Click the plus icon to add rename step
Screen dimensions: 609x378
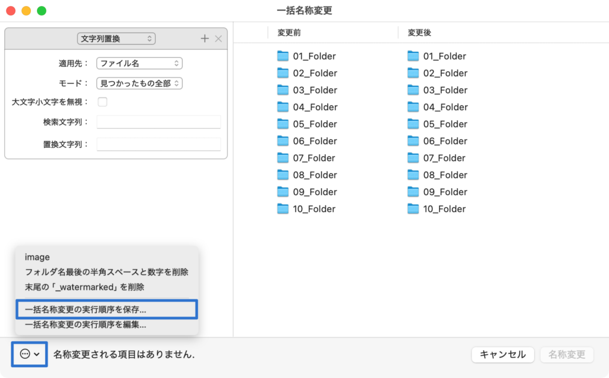[x=205, y=39]
